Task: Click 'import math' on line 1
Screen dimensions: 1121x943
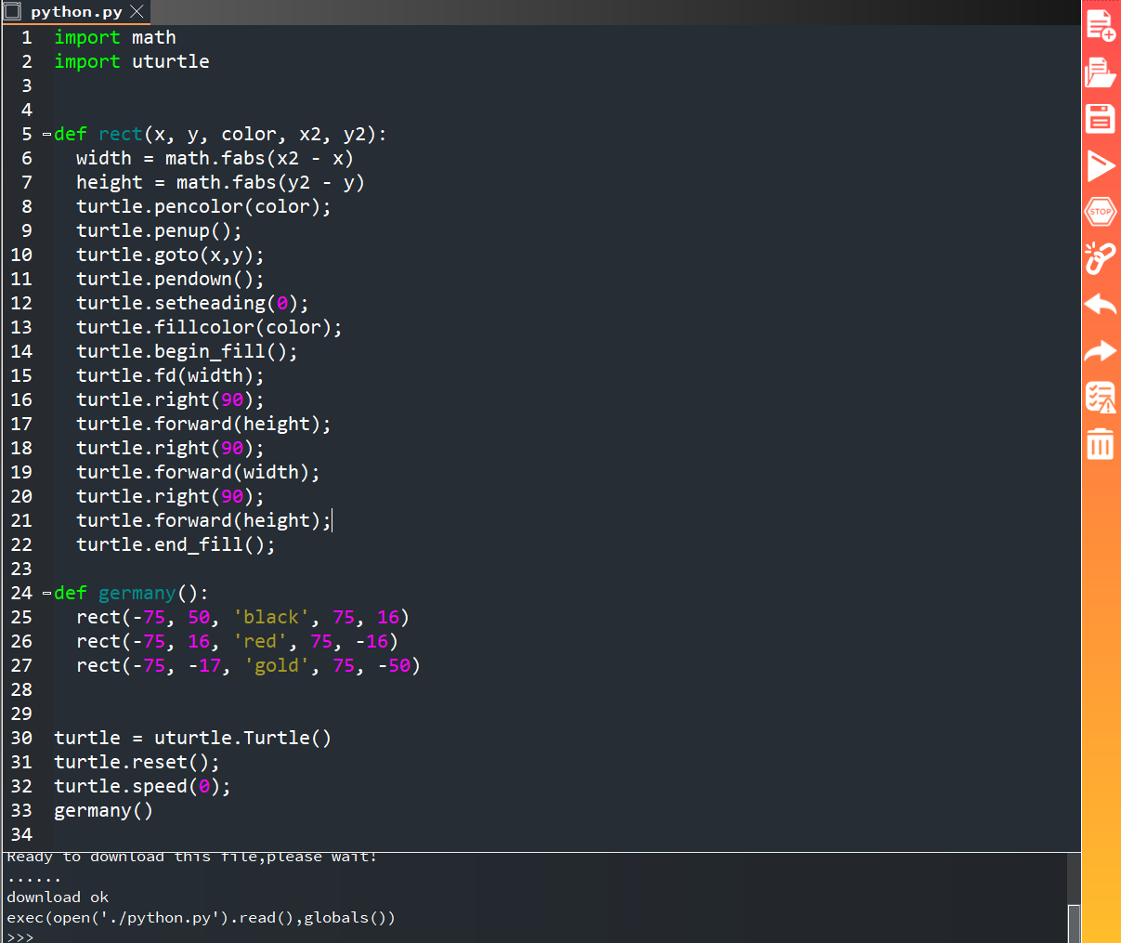Action: pyautogui.click(x=115, y=38)
